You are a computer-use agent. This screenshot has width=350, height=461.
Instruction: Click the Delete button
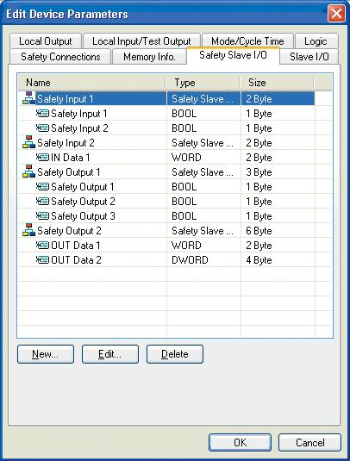tap(175, 354)
